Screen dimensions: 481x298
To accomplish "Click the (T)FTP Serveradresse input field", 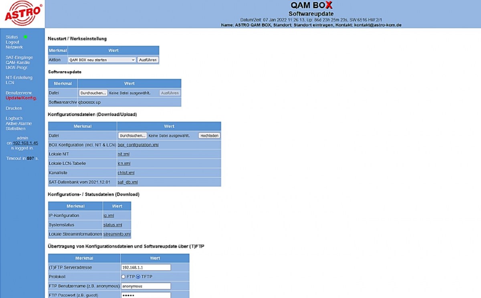I will coord(146,268).
